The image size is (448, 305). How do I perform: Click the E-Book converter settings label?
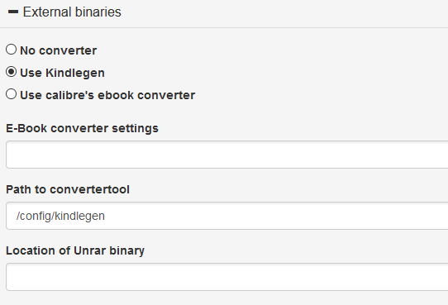click(x=82, y=128)
